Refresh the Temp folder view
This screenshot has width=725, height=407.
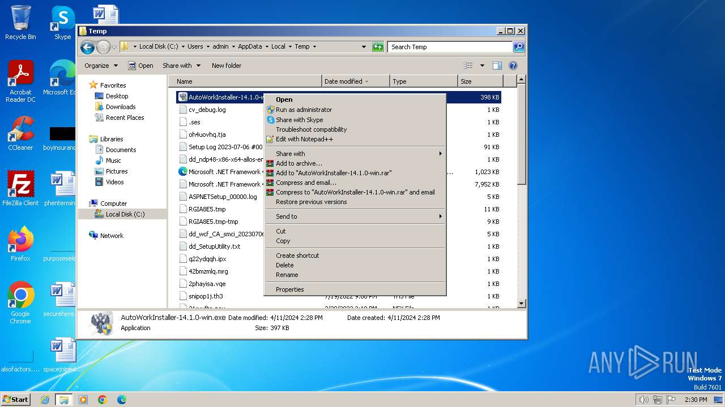point(378,47)
